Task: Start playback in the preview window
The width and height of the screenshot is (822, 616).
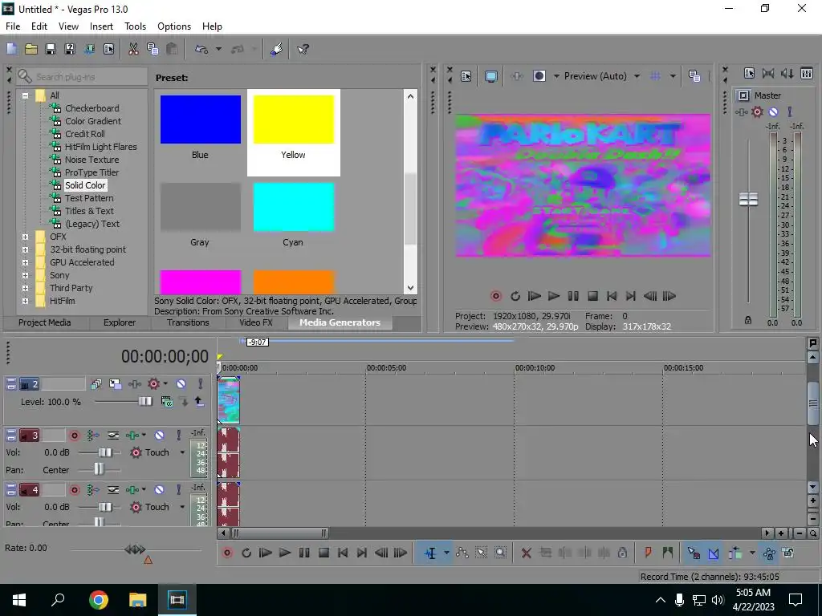Action: [x=554, y=296]
